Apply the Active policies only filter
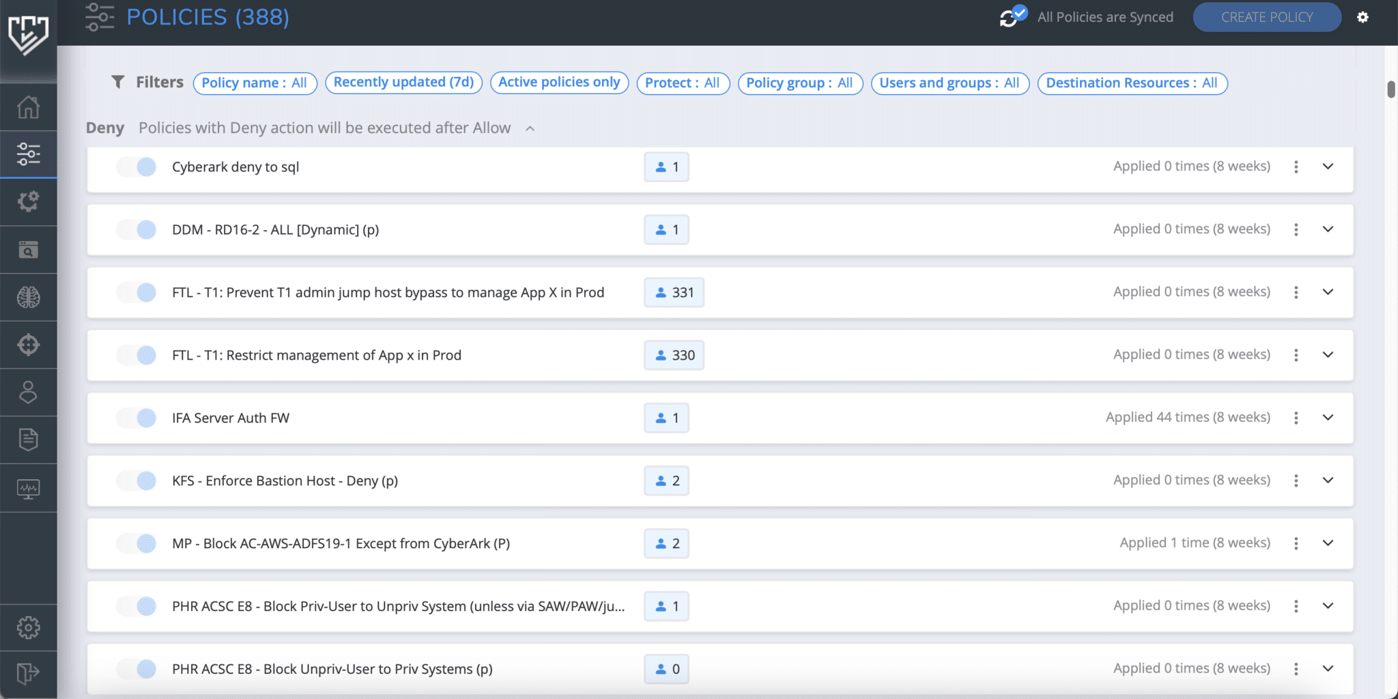This screenshot has width=1398, height=699. (559, 83)
